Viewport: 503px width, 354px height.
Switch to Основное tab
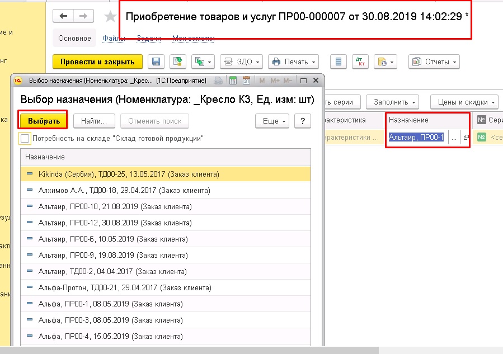click(x=74, y=38)
